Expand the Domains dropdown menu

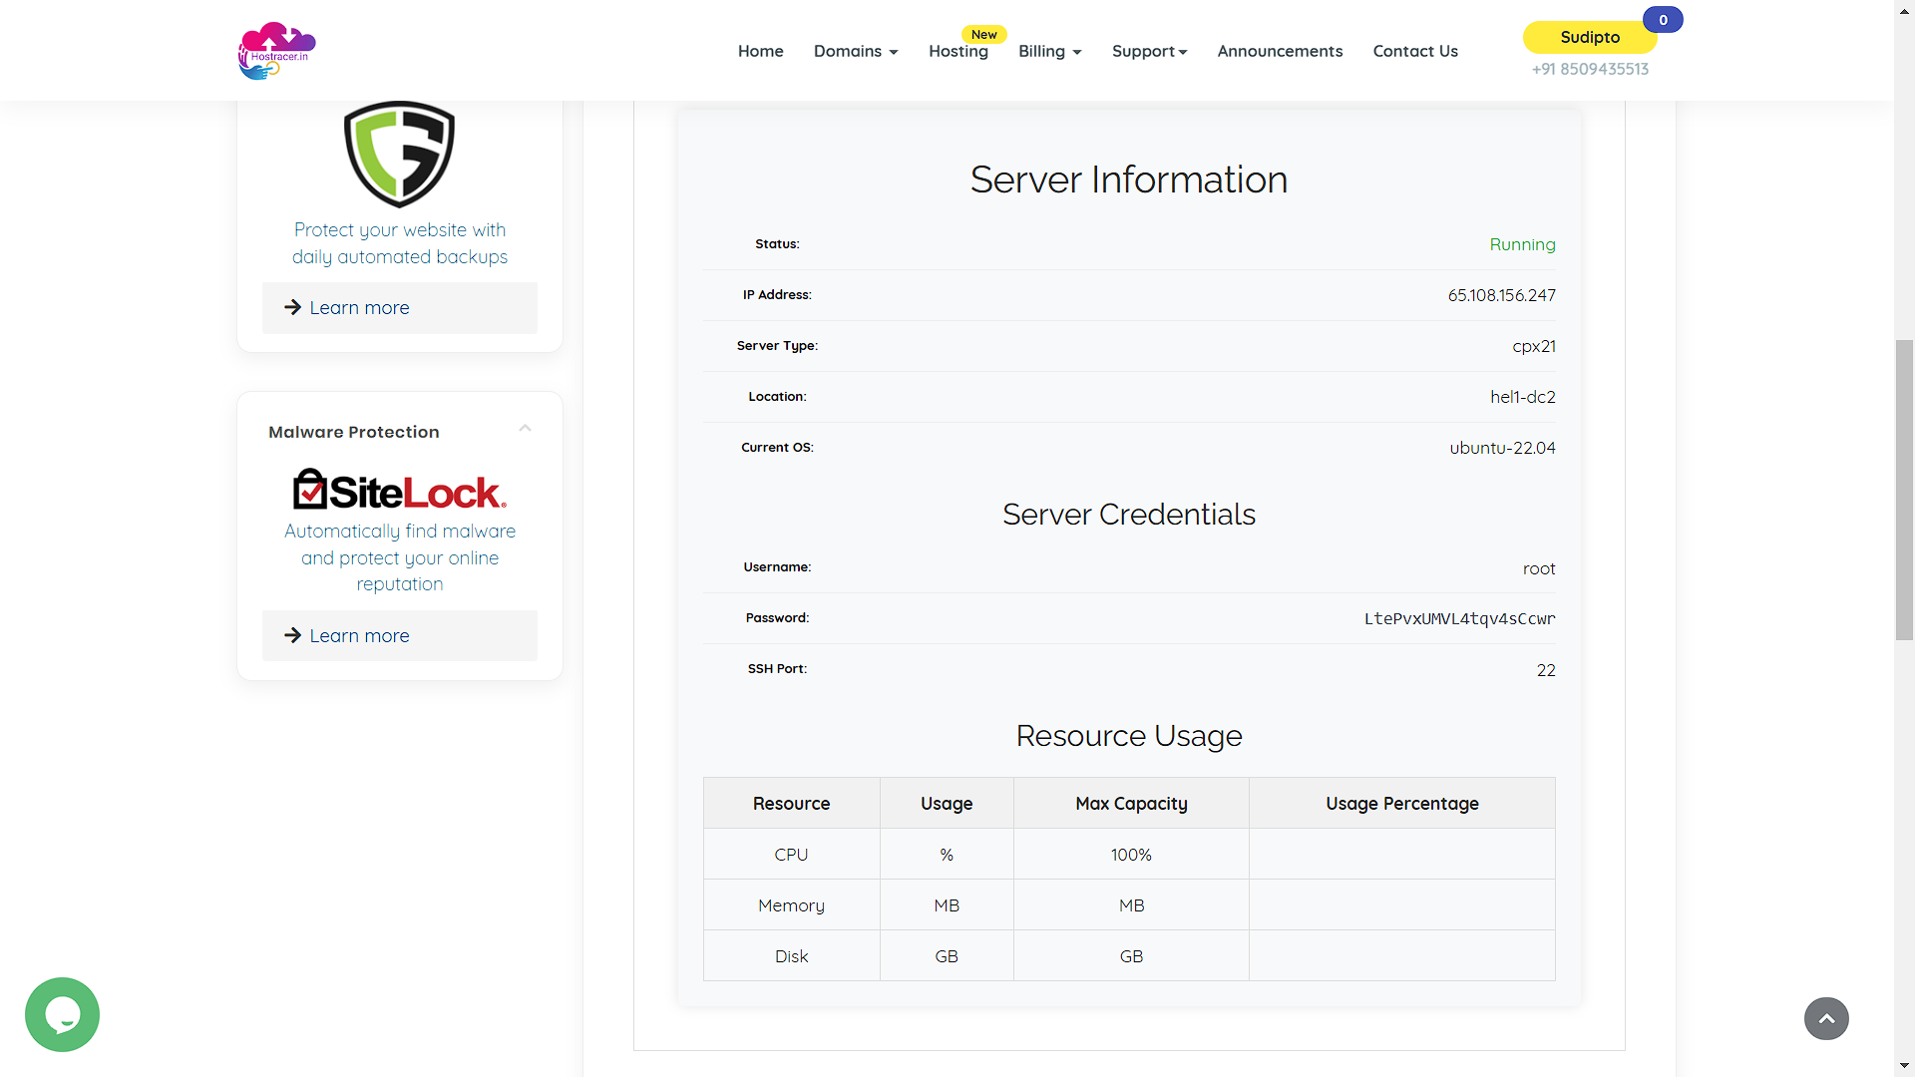click(856, 51)
